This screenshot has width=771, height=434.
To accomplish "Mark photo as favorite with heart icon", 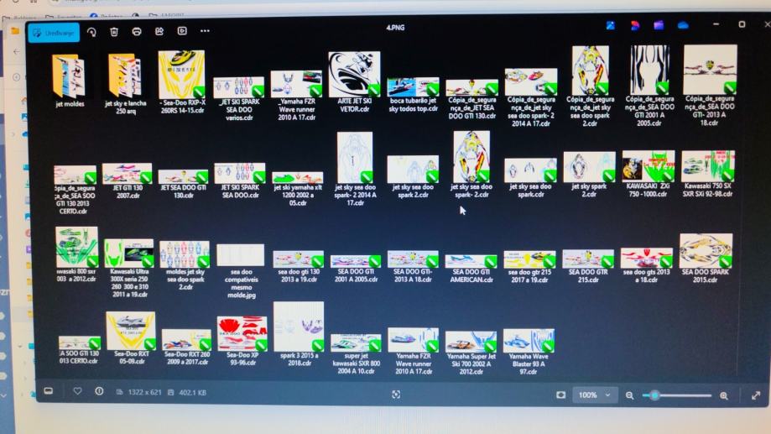I will point(77,391).
